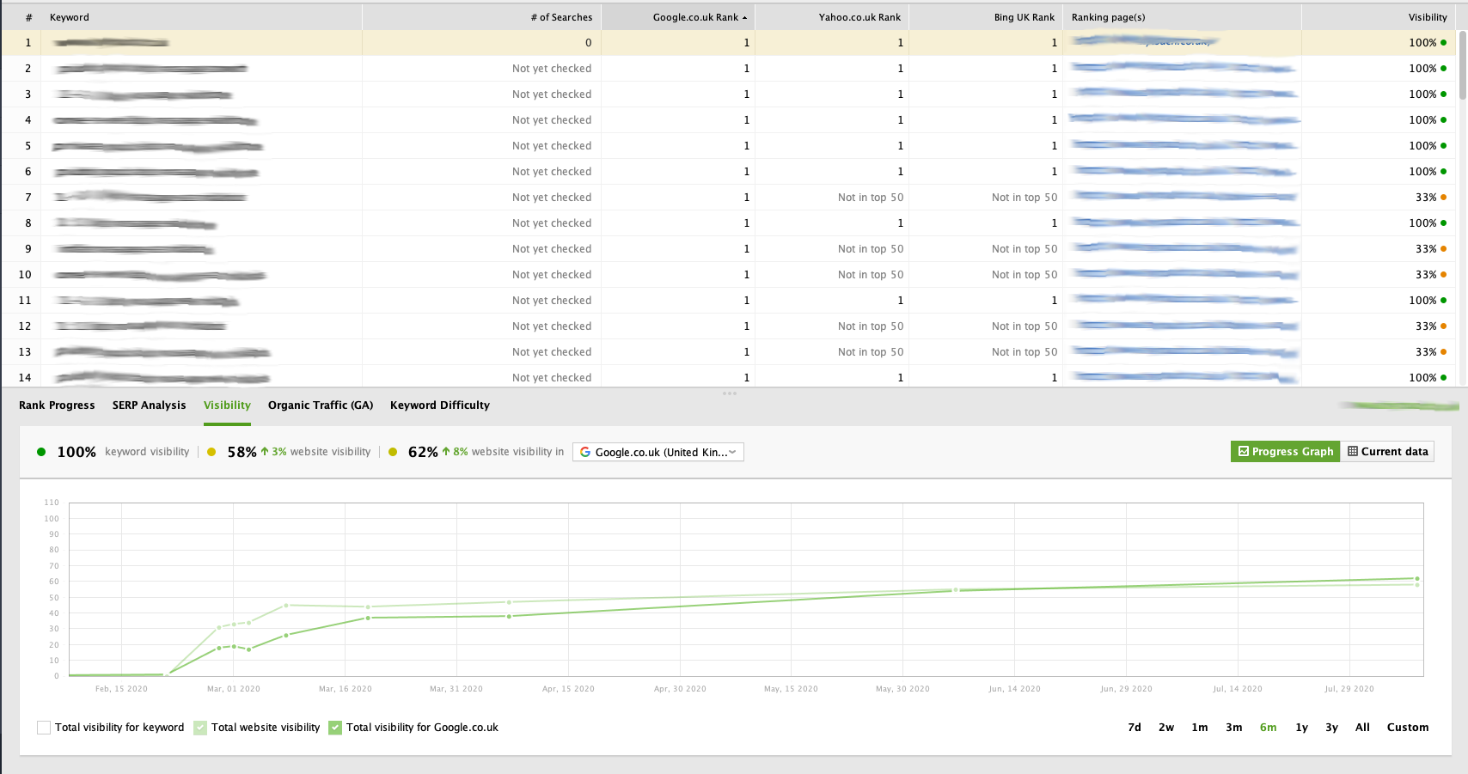
Task: Click the green up arrow beside 3%
Action: [265, 451]
